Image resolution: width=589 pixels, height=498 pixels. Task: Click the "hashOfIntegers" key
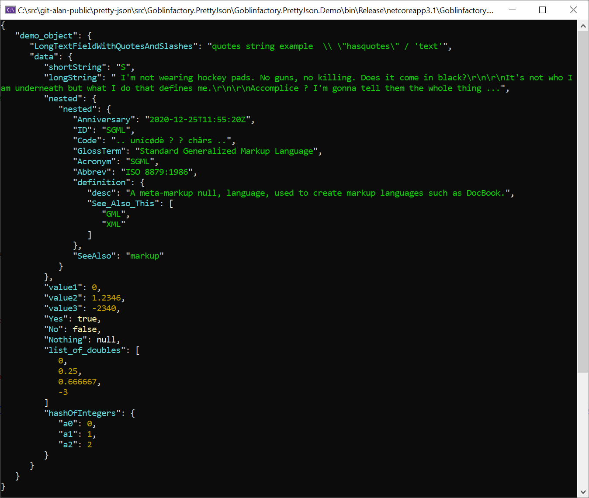coord(82,413)
